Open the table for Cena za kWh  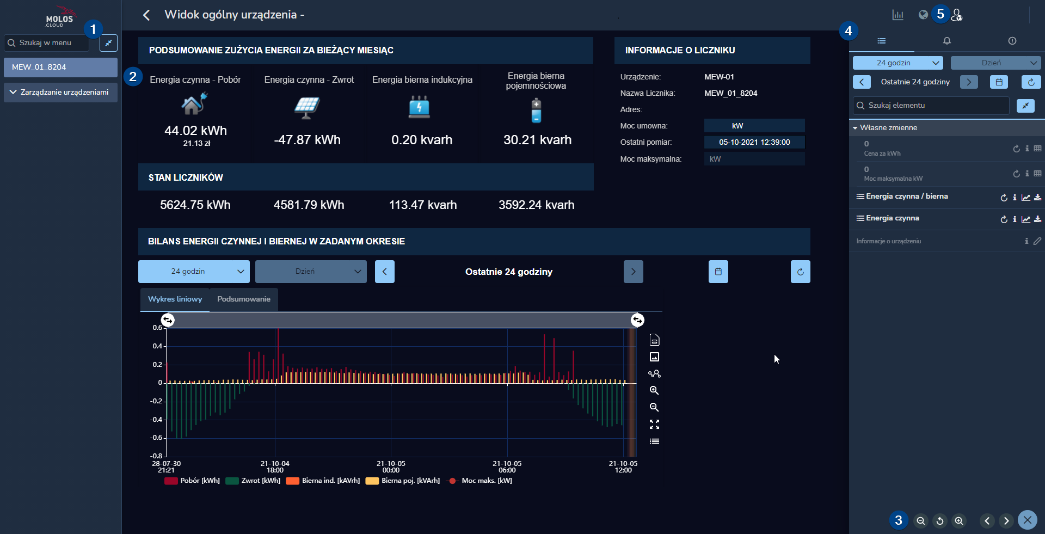pos(1038,149)
